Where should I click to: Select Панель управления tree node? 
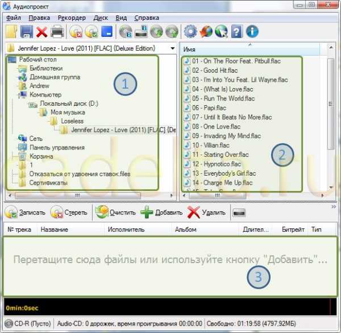pyautogui.click(x=57, y=148)
